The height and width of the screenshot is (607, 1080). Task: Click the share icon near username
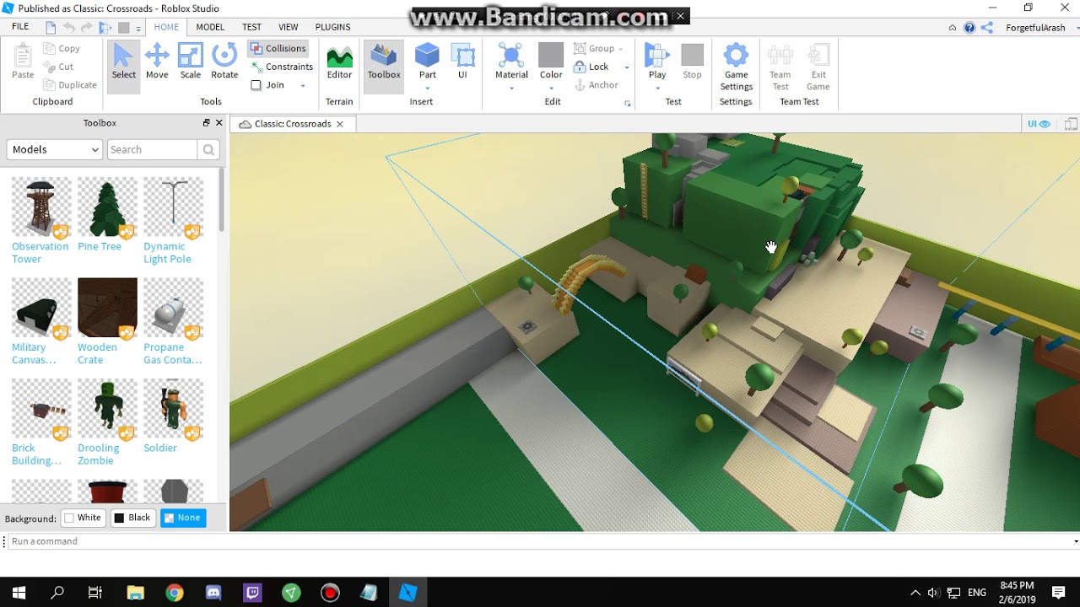[986, 28]
